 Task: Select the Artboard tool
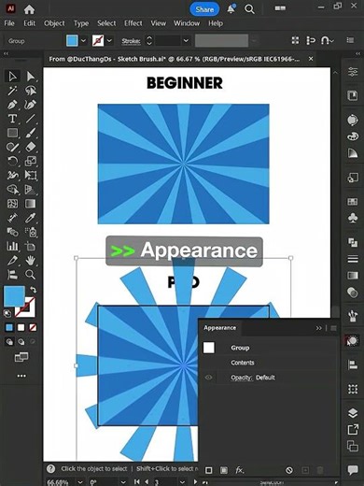click(31, 246)
